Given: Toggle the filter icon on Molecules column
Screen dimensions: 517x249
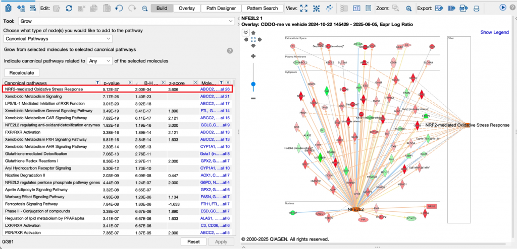Looking at the screenshot, I should coord(221,82).
